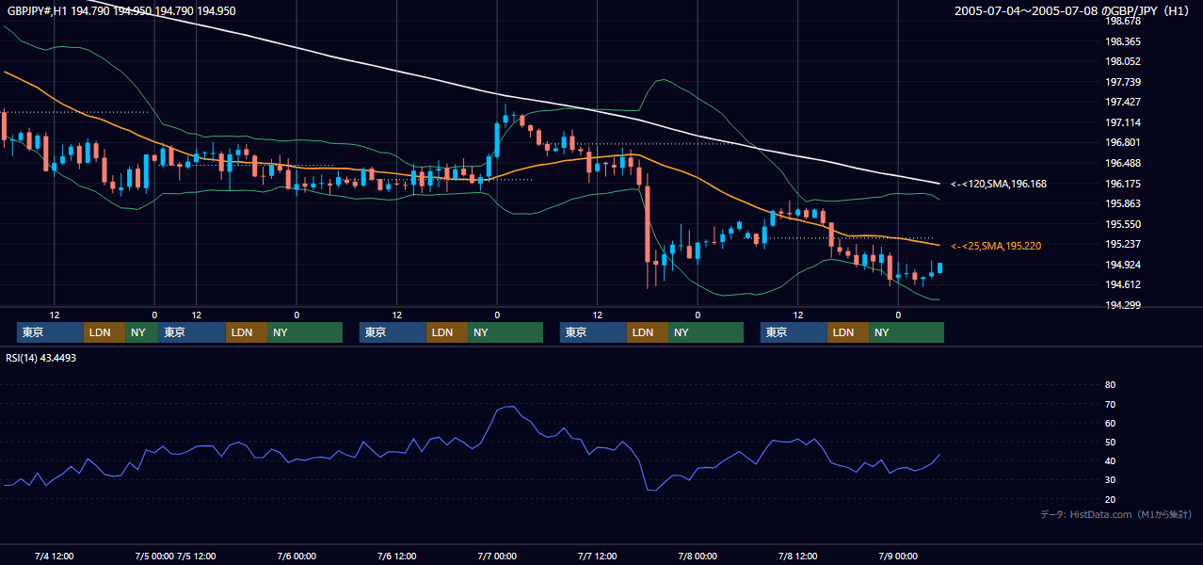Click the 7/4 12:00 date label
This screenshot has height=565, width=1203.
point(54,556)
